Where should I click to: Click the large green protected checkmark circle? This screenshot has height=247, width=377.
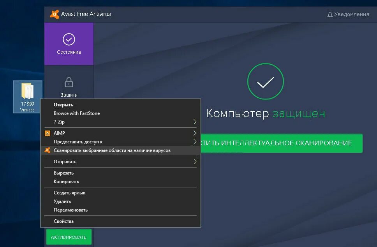tap(266, 81)
